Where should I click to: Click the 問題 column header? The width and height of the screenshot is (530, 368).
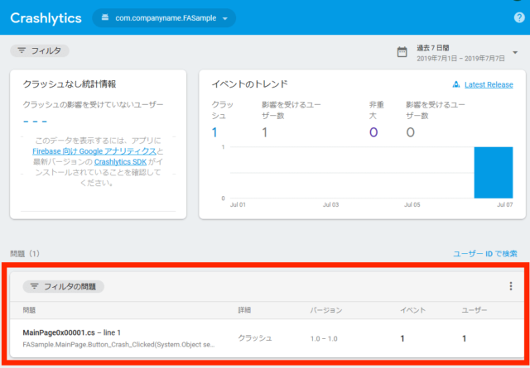[x=29, y=310]
